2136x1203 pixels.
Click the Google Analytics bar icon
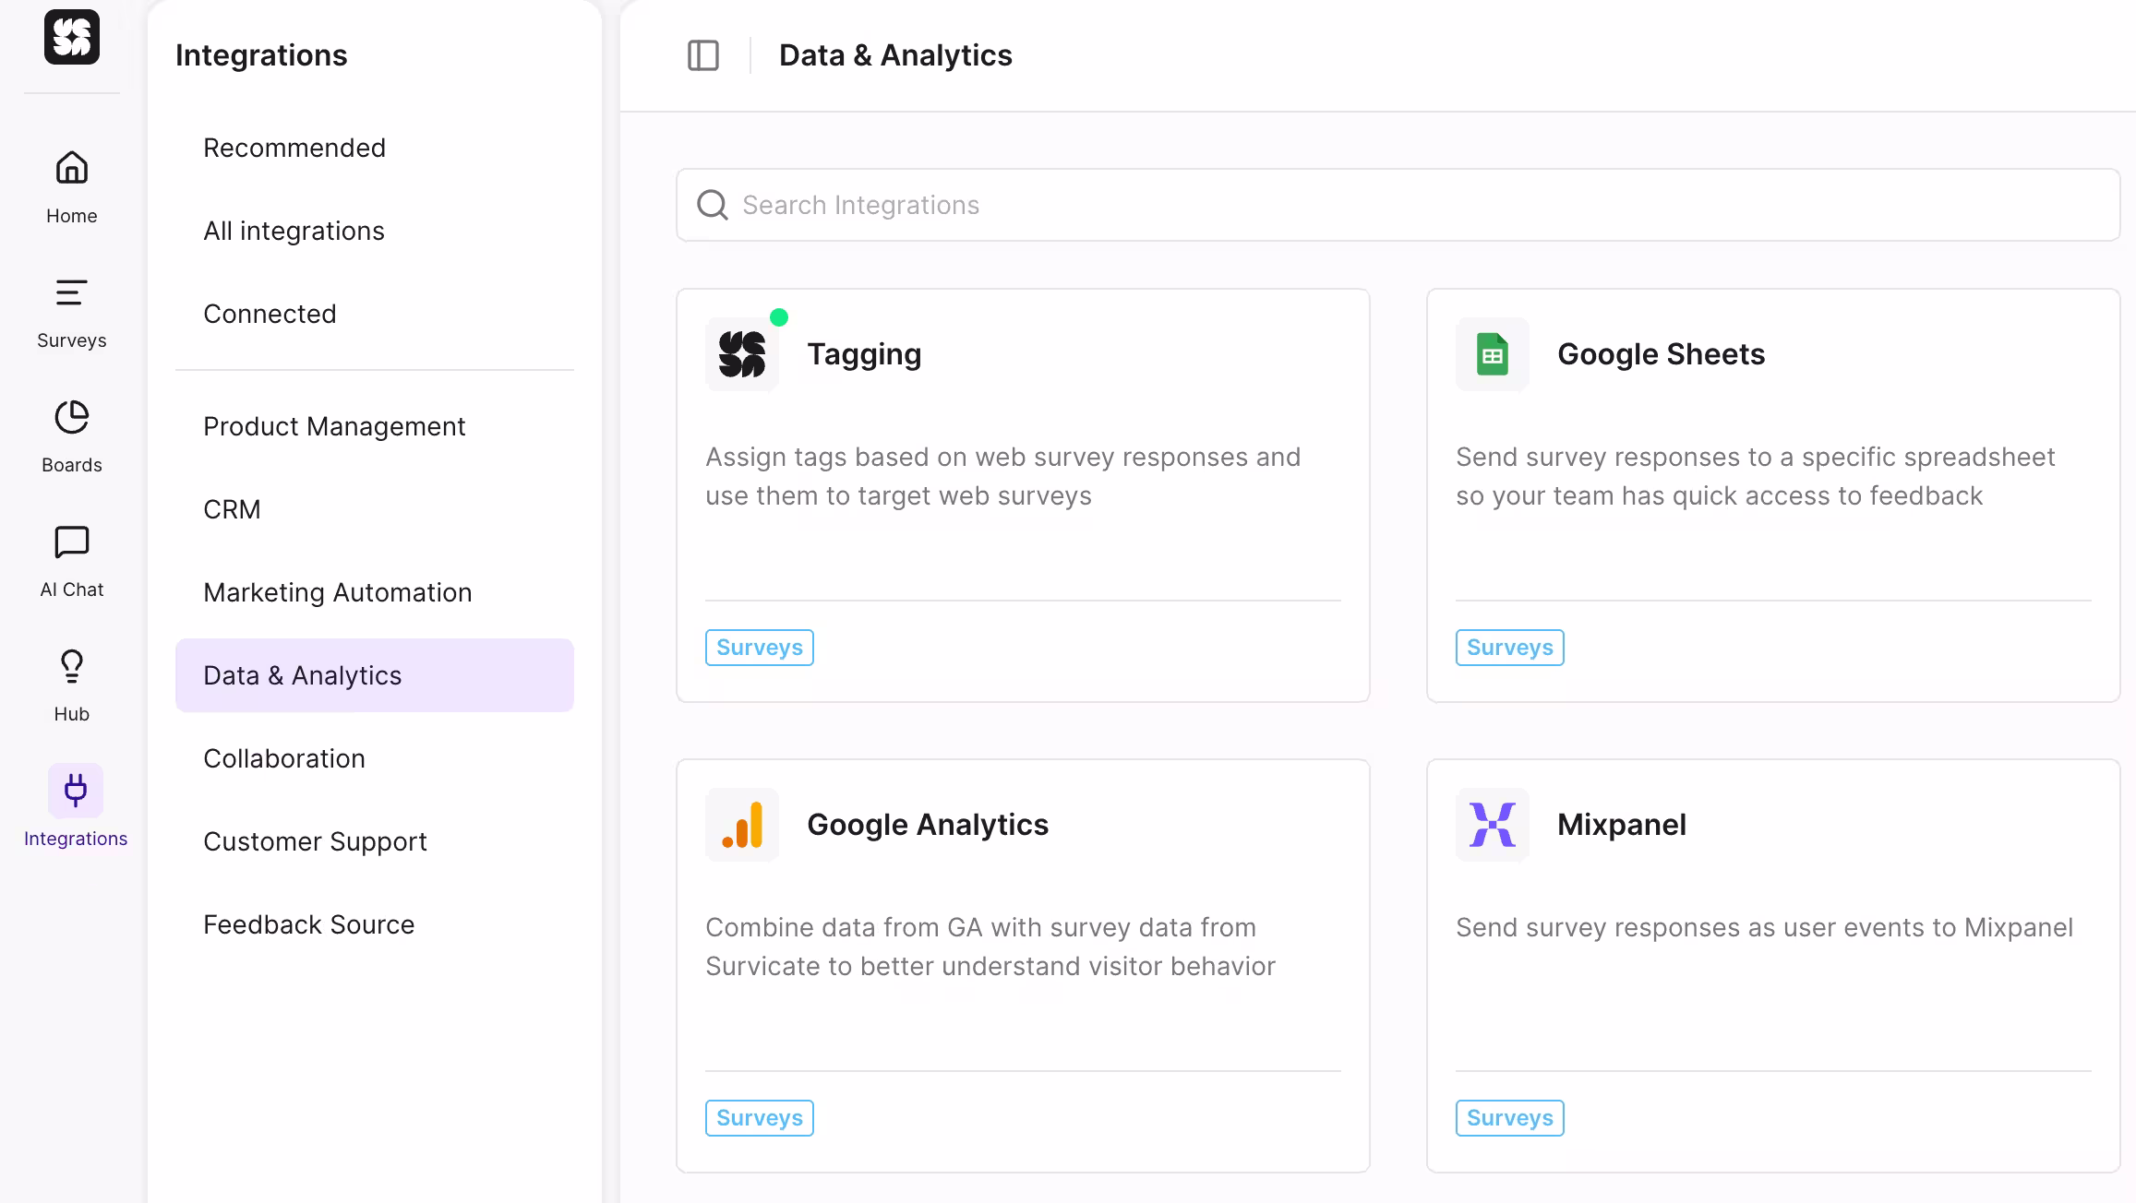(742, 825)
